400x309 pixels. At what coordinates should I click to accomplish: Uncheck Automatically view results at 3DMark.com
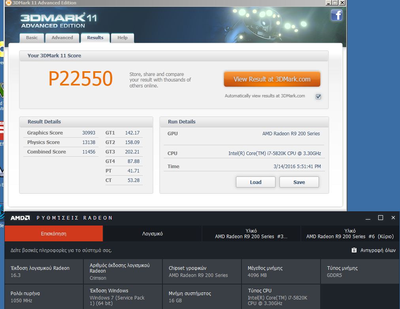pos(318,97)
